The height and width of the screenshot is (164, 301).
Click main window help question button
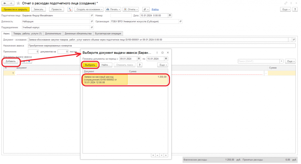295,9
